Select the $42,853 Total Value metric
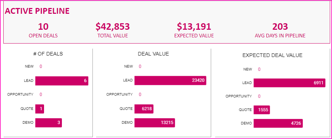The image size is (332, 139). 112,30
